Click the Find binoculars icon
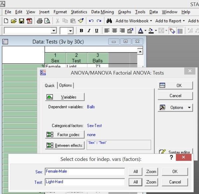This screenshot has width=199, height=194. click(x=109, y=21)
